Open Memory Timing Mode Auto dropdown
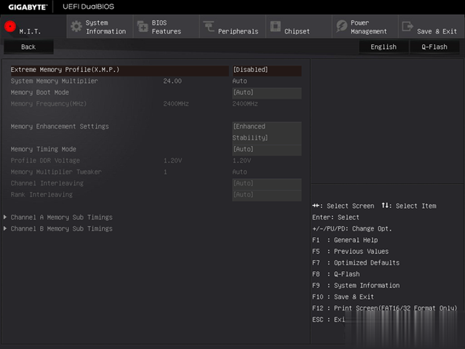The height and width of the screenshot is (349, 465). click(x=267, y=149)
